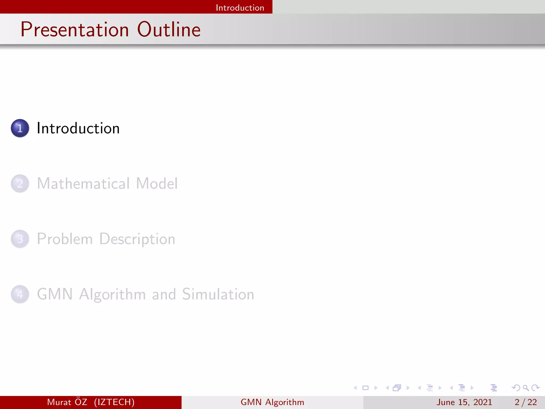Click the presentation outline lines icon
This screenshot has height=409, width=545.
coord(494,388)
